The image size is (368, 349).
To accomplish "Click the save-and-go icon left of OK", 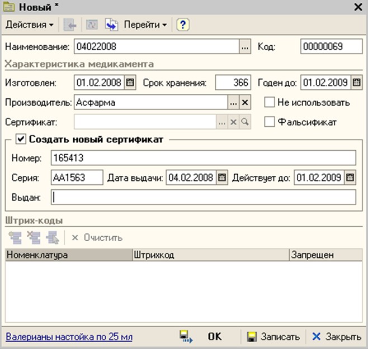I will click(186, 337).
